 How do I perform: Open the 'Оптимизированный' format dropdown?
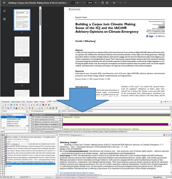click(x=59, y=111)
